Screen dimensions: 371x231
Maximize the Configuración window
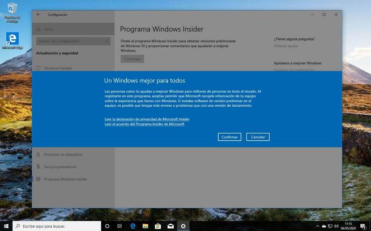point(324,15)
